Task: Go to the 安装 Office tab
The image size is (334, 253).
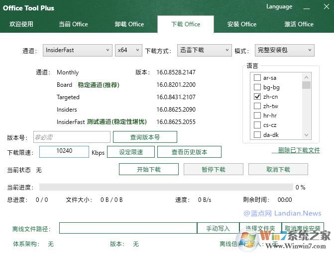Action: (242, 24)
